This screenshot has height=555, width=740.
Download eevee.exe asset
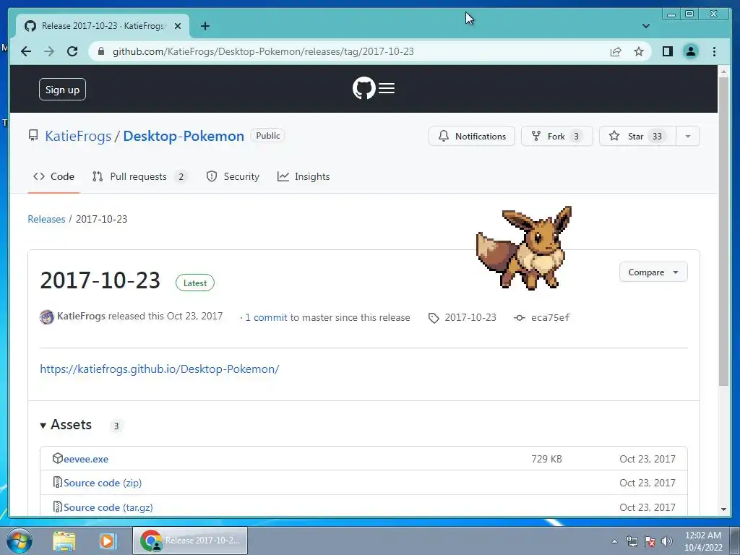(85, 459)
